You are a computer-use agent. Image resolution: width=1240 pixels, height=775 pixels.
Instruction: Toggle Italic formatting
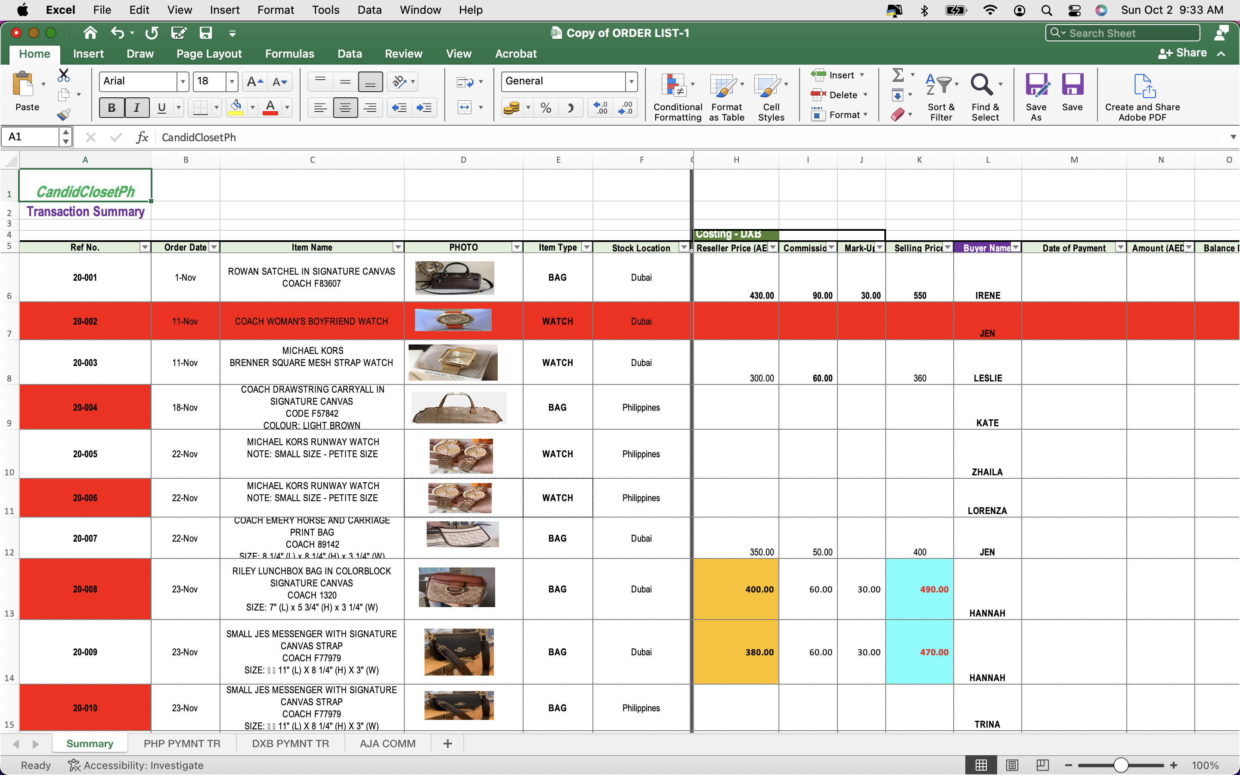pos(136,108)
